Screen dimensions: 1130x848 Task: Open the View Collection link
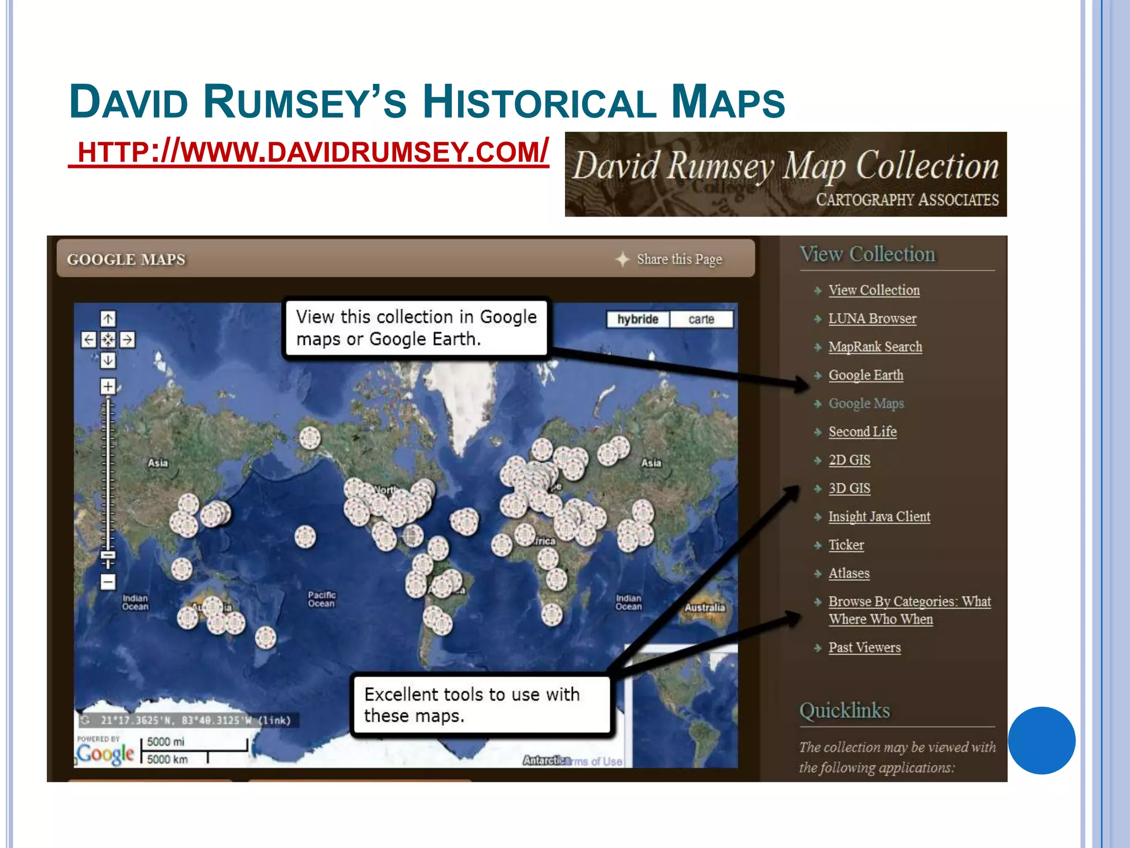pyautogui.click(x=874, y=290)
